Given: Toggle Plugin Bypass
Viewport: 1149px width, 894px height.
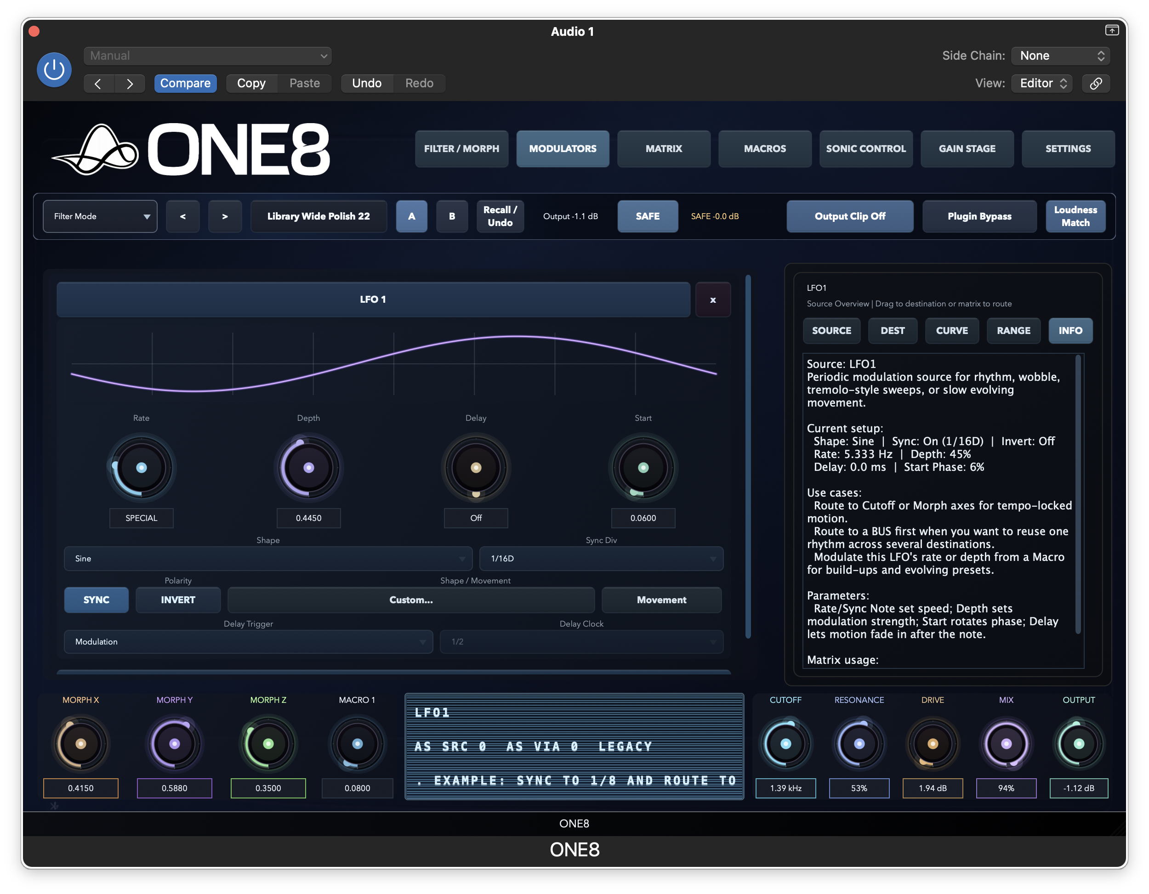Looking at the screenshot, I should pos(979,216).
